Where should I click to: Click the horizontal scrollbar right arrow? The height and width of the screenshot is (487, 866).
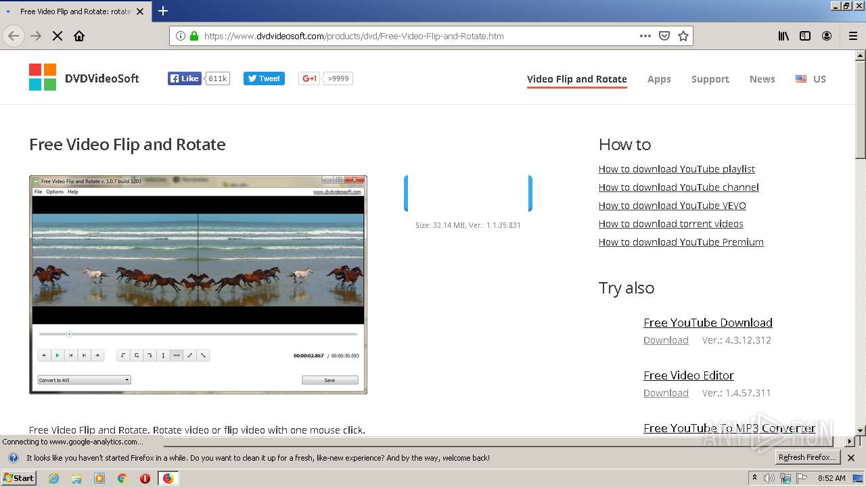pos(850,442)
